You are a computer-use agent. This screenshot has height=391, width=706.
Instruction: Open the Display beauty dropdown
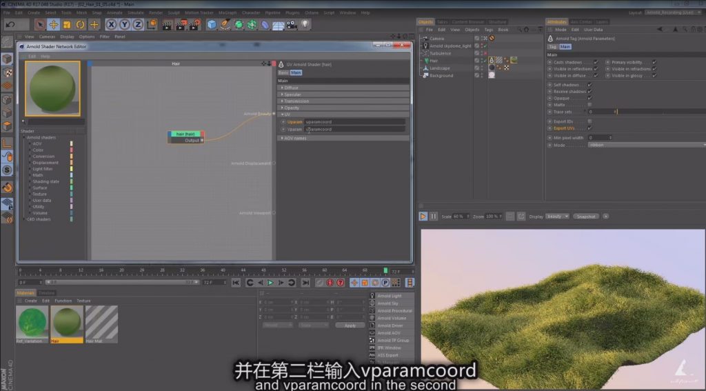tap(557, 217)
